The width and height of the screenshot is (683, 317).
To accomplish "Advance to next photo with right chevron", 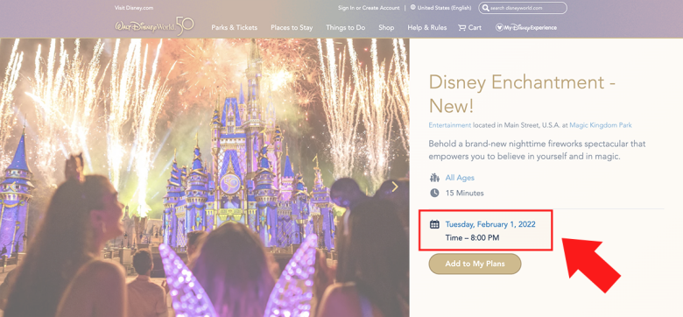I will (x=395, y=187).
